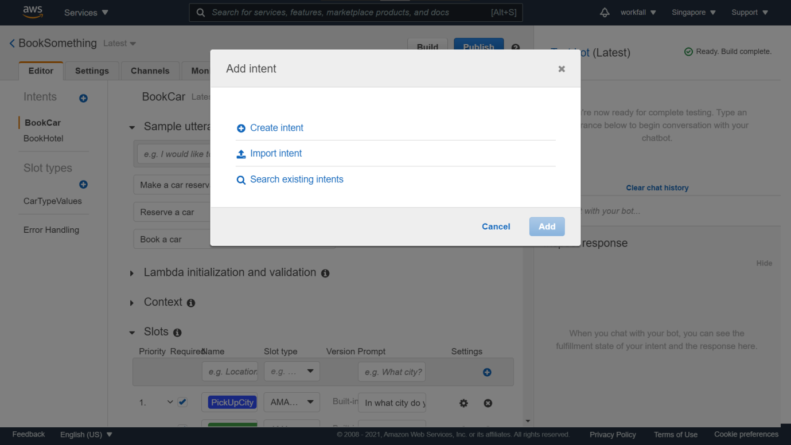The width and height of the screenshot is (791, 445).
Task: Open Terms of Use link
Action: coord(676,435)
